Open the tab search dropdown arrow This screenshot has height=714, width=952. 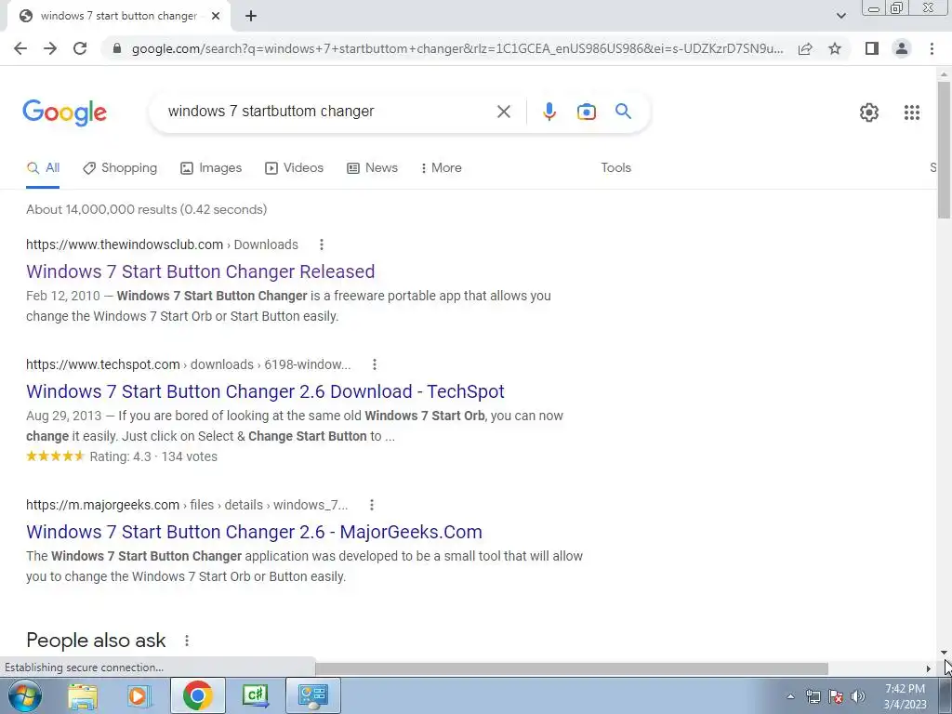[x=840, y=16]
